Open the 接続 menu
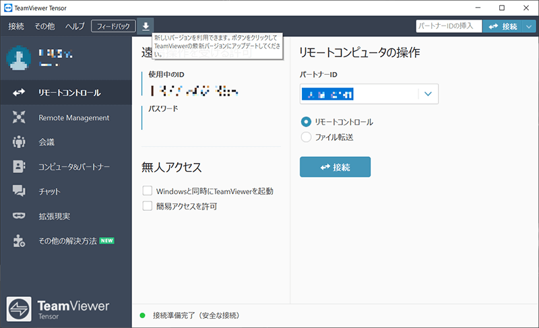 pyautogui.click(x=16, y=26)
